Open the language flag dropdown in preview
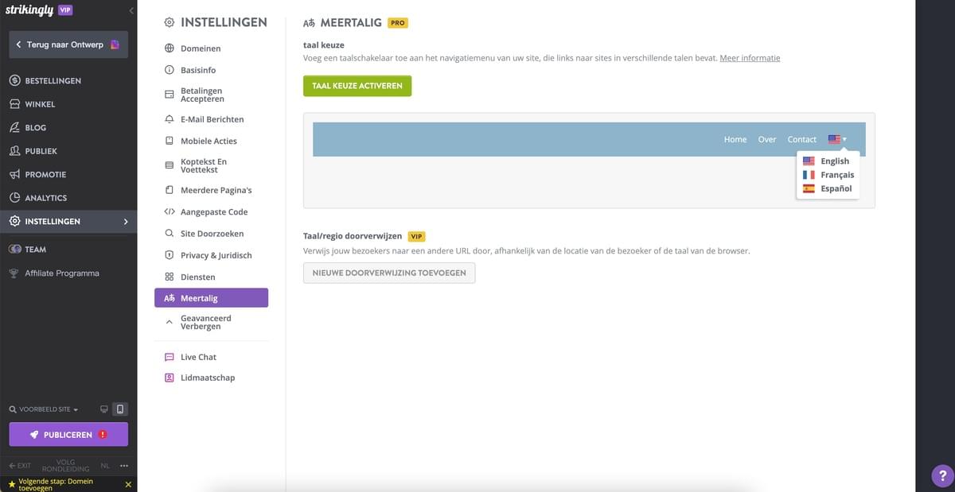This screenshot has height=492, width=955. point(836,138)
